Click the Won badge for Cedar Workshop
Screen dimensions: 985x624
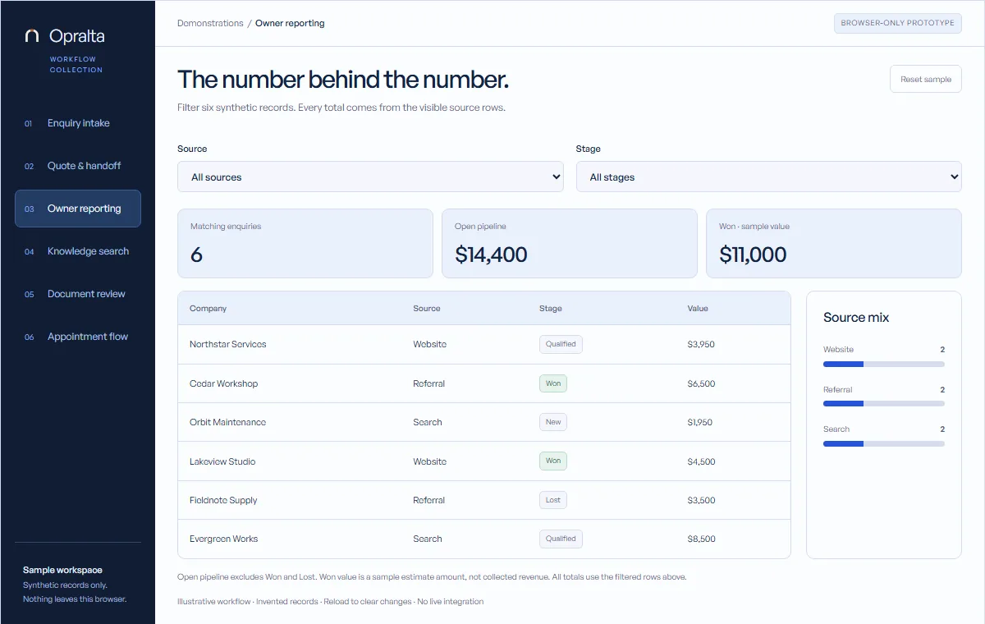553,383
